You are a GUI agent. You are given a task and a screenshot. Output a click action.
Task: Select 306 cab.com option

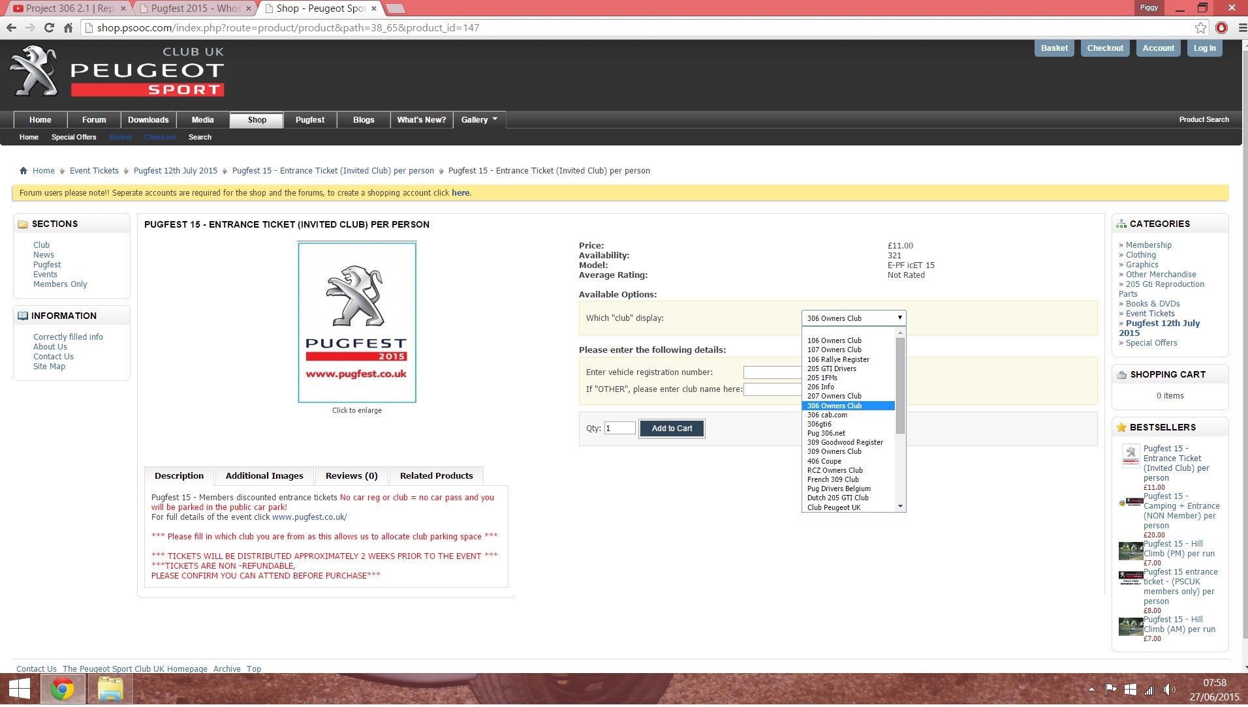click(826, 415)
